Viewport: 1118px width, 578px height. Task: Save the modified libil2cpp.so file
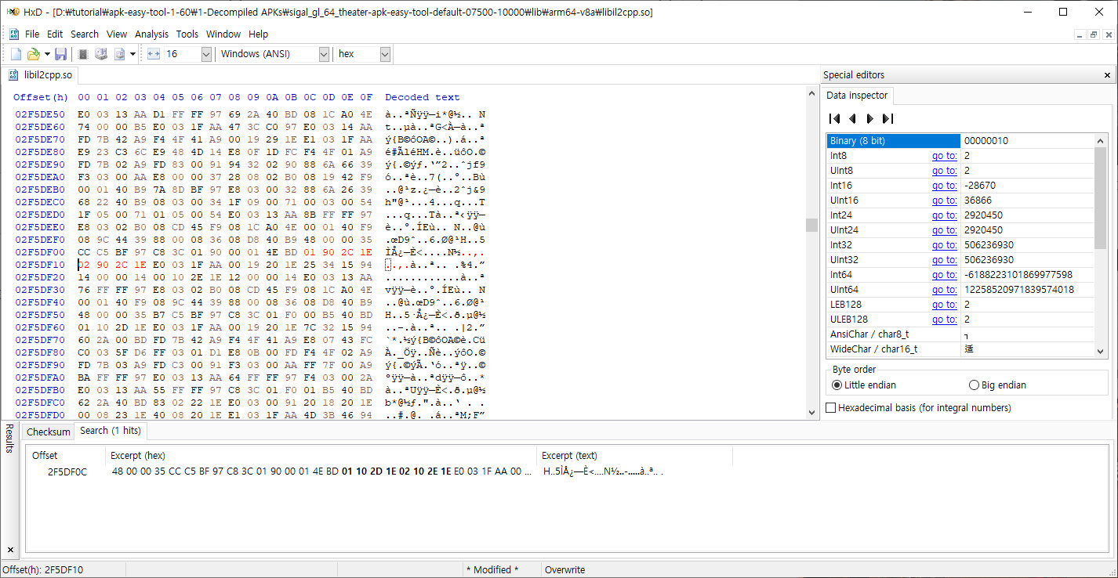click(x=60, y=53)
